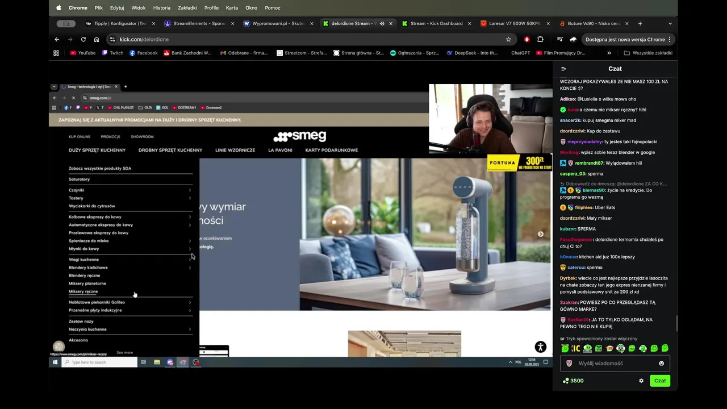Open the emoji picker in the message box
The width and height of the screenshot is (727, 409).
(x=661, y=364)
